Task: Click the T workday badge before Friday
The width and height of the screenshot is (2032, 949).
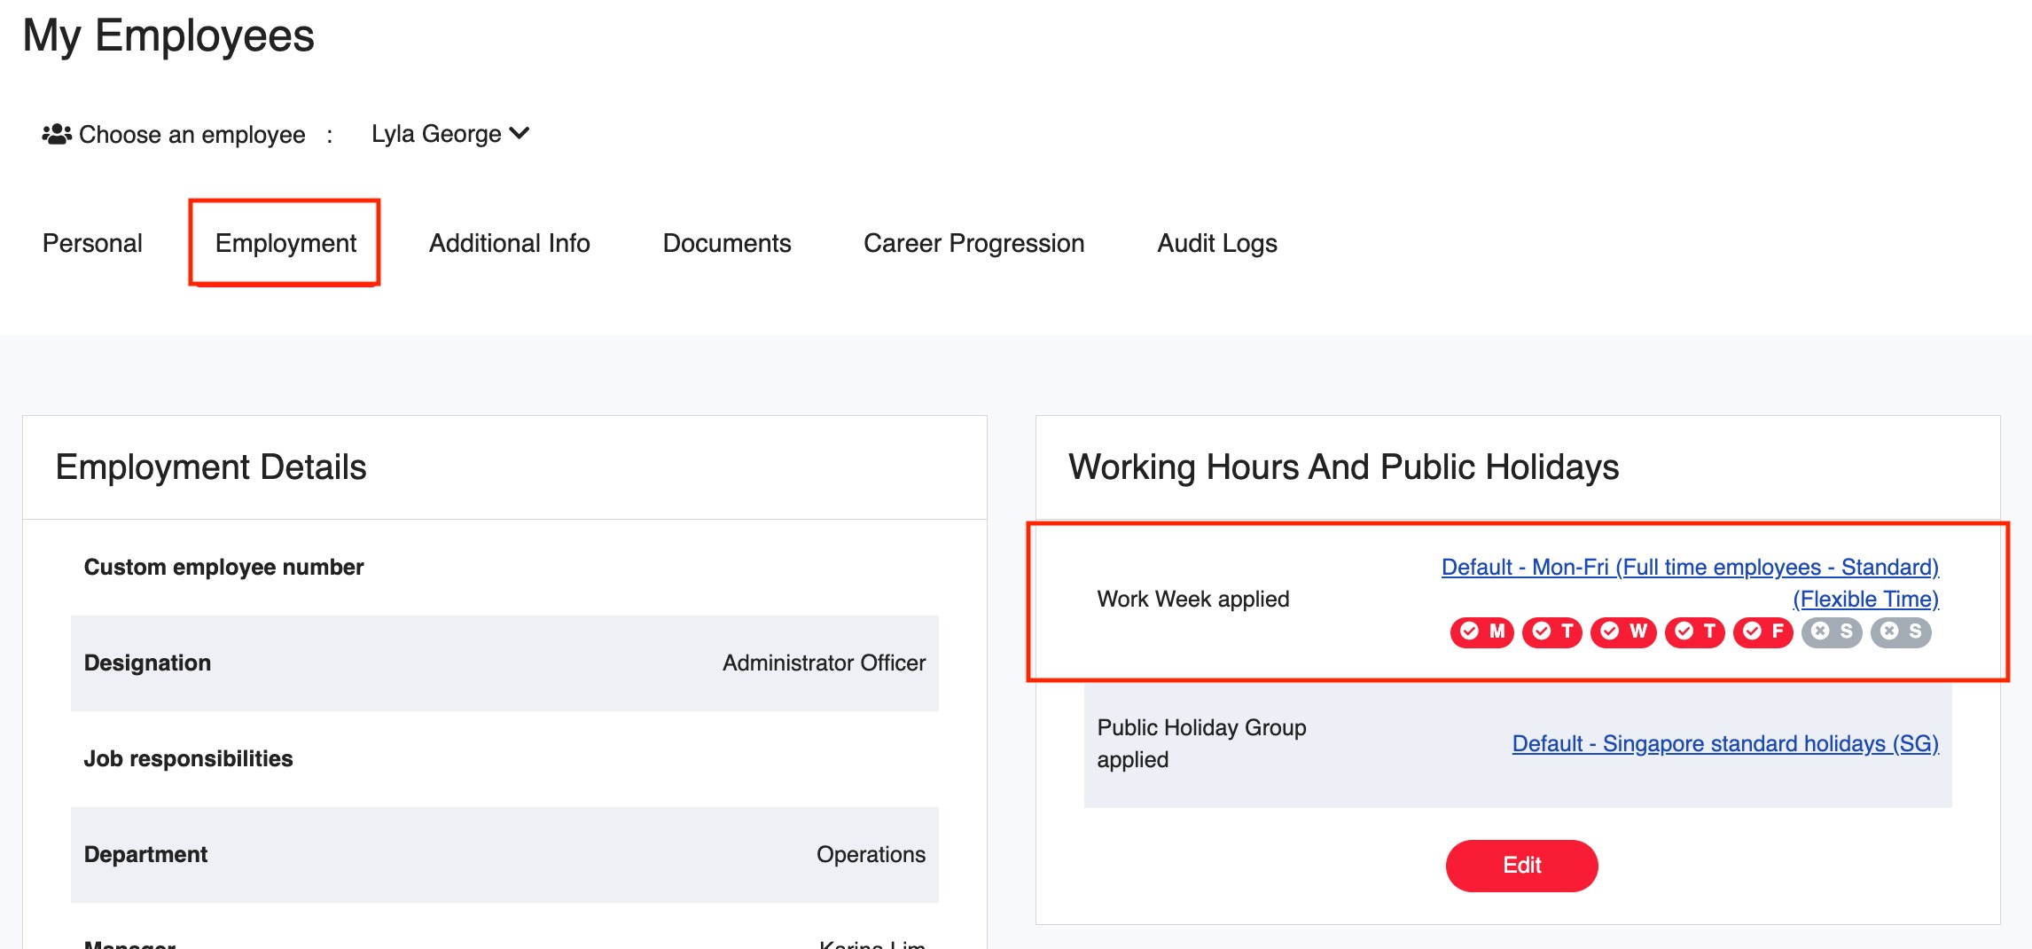Action: [1694, 631]
